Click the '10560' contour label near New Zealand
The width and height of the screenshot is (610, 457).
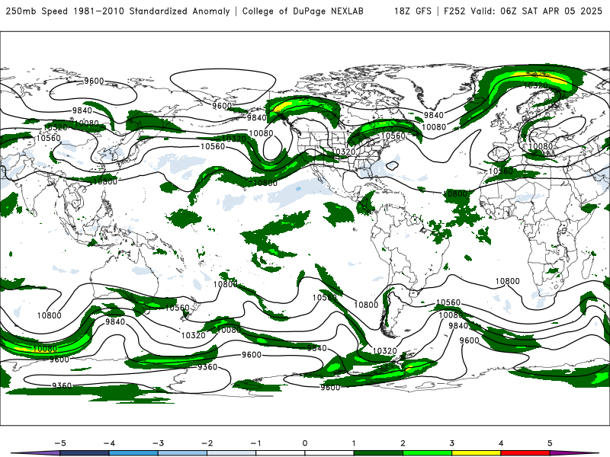(177, 308)
